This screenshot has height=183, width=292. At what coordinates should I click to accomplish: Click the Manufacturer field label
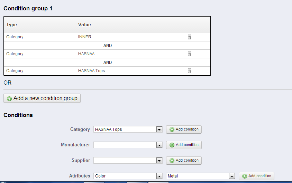(x=75, y=145)
